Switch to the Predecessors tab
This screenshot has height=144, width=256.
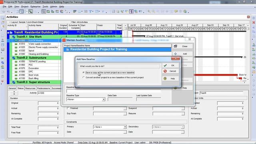(x=44, y=88)
